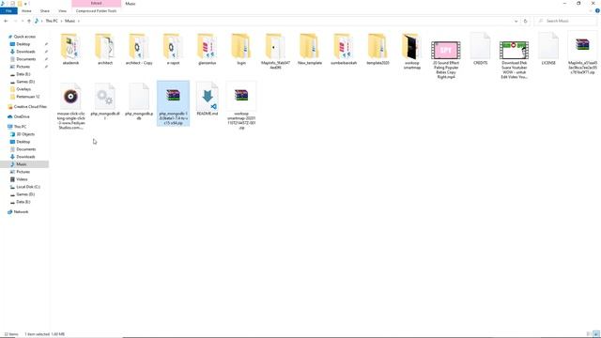Open the Home ribbon tab
601x338 pixels.
pos(26,11)
